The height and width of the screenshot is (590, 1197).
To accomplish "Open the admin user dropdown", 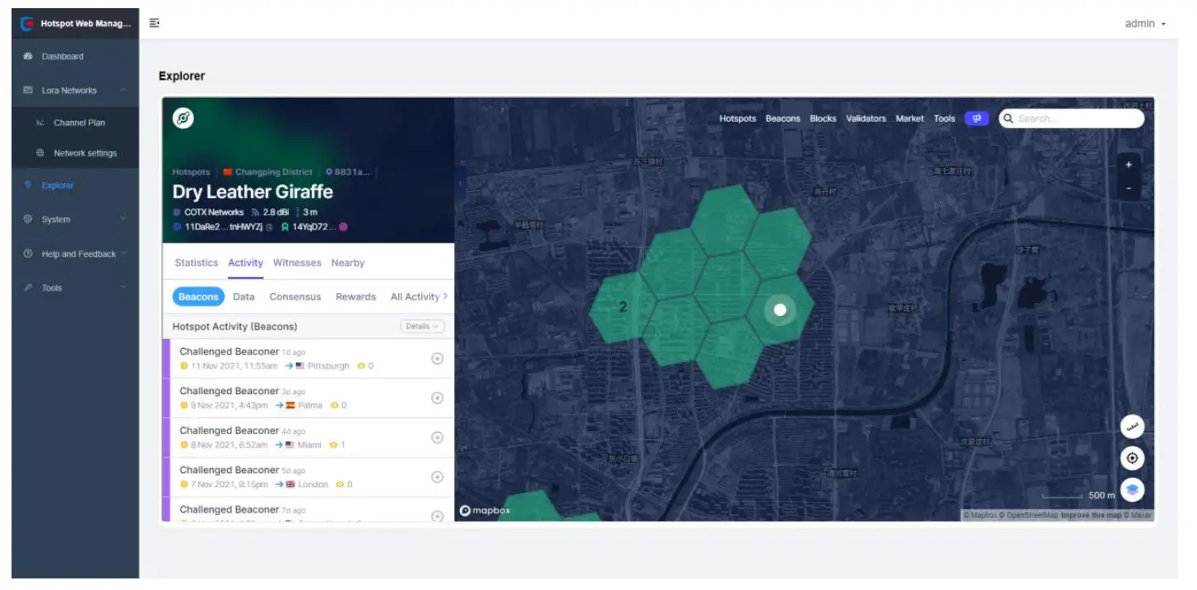I will coord(1145,24).
